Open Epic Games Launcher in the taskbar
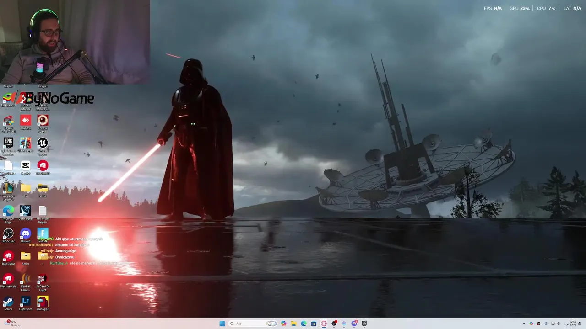586x329 pixels. [364, 324]
